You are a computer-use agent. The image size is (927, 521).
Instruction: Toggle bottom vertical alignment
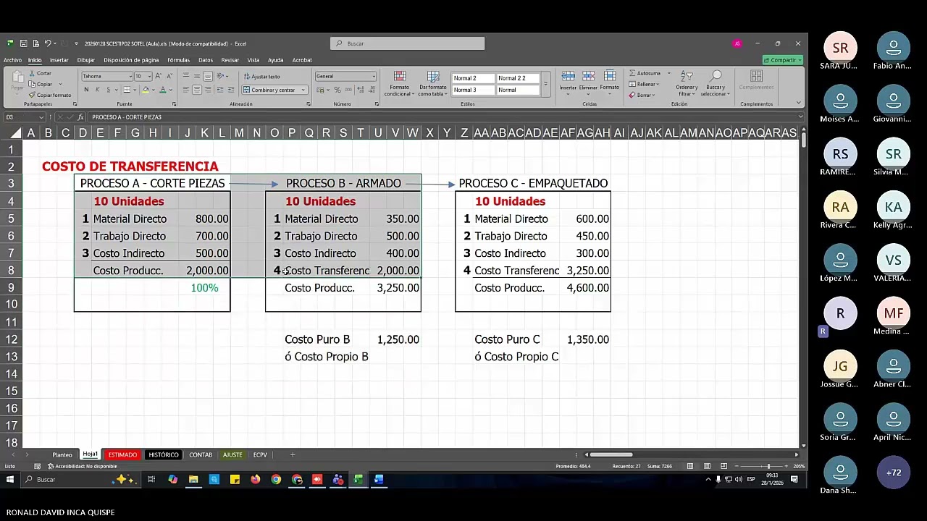[x=208, y=76]
